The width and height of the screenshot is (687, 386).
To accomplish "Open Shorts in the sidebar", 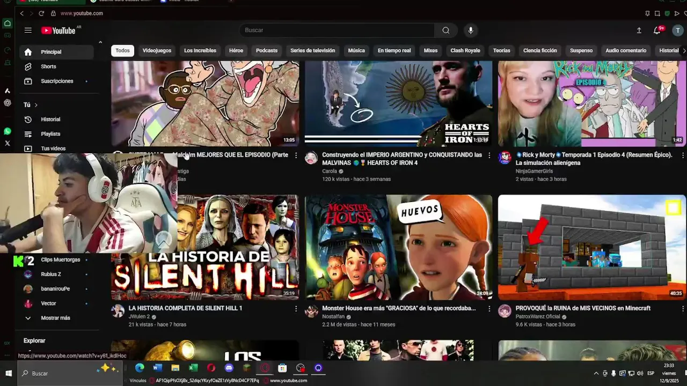I will point(57,66).
